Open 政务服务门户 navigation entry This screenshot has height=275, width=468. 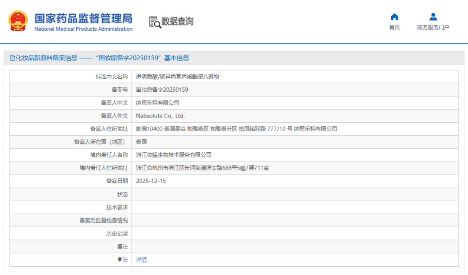click(432, 26)
